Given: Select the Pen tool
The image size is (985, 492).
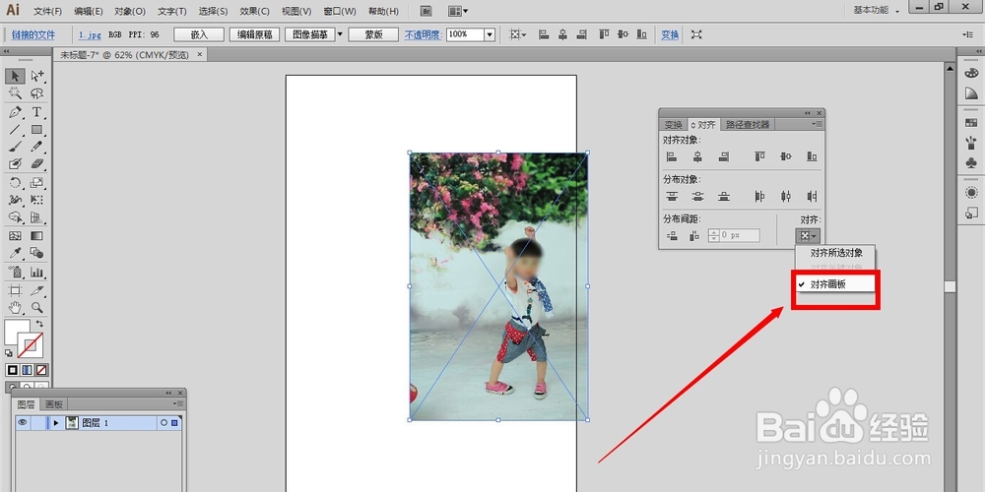Looking at the screenshot, I should click(15, 112).
